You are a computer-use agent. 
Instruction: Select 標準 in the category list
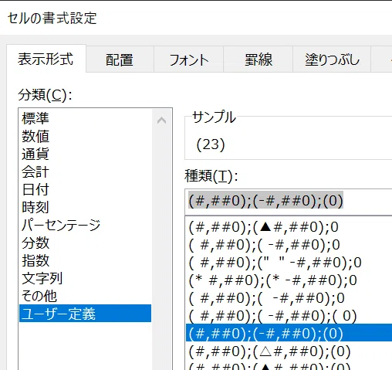coord(85,118)
